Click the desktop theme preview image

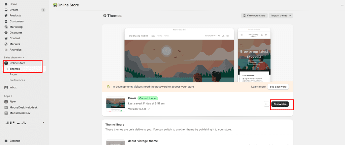pyautogui.click(x=179, y=55)
